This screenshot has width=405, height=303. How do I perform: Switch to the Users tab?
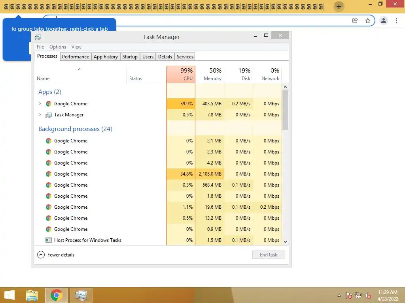(148, 57)
